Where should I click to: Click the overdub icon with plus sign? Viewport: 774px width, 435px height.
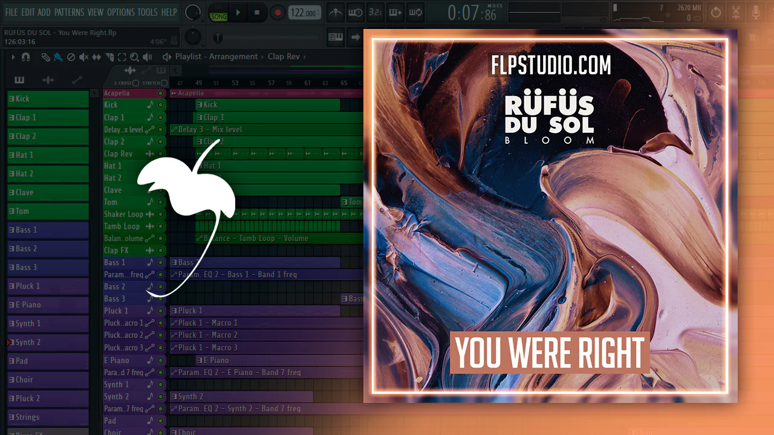click(x=395, y=12)
